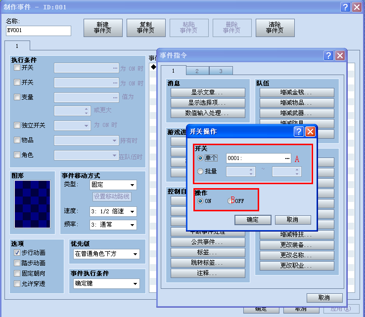Image resolution: width=365 pixels, height=317 pixels.
Task: Open 独立开关 condition dropdown
Action: [x=72, y=126]
